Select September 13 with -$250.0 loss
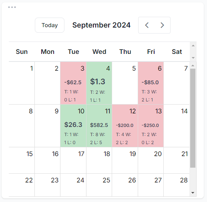This screenshot has height=202, width=207. (151, 126)
